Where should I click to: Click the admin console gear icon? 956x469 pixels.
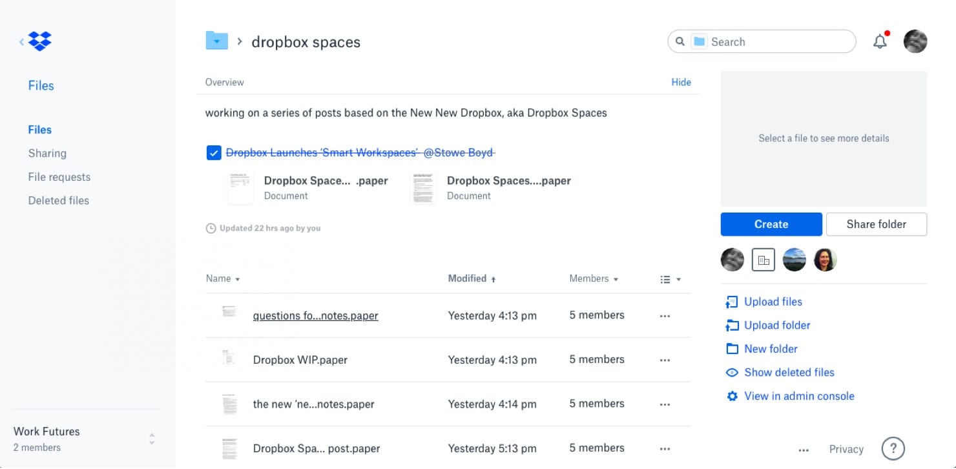(732, 396)
